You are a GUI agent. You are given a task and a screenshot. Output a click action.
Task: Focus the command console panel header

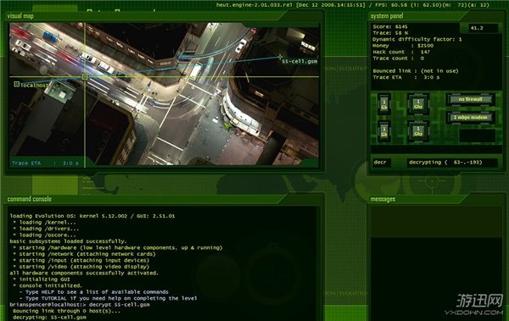30,199
